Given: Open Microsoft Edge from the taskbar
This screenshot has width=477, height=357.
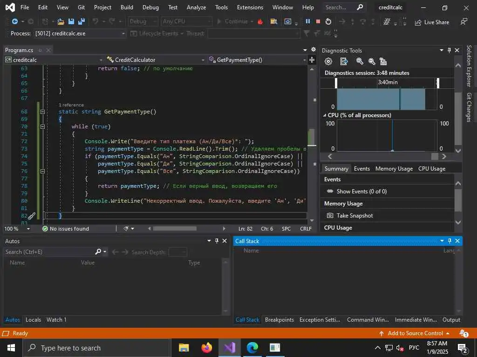Looking at the screenshot, I should point(252,348).
